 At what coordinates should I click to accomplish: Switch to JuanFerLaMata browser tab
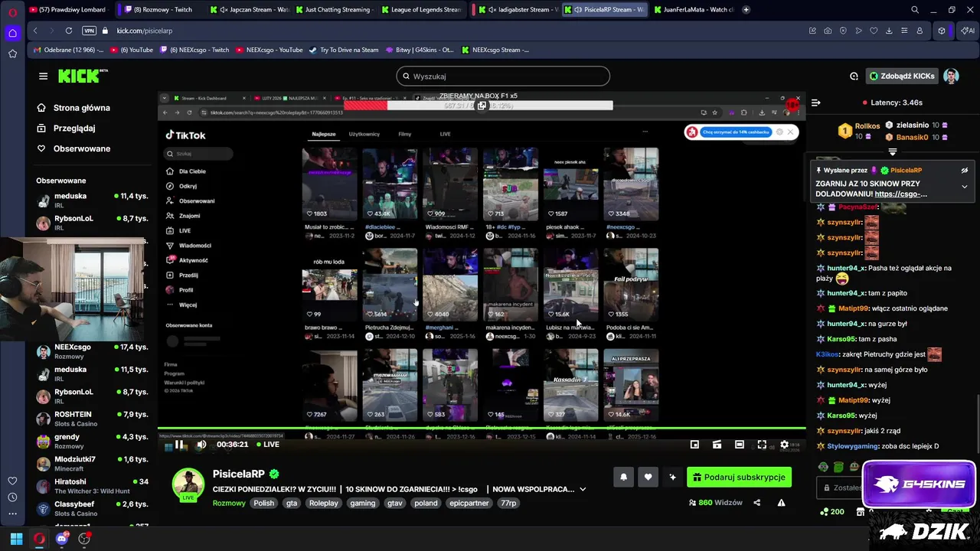693,9
